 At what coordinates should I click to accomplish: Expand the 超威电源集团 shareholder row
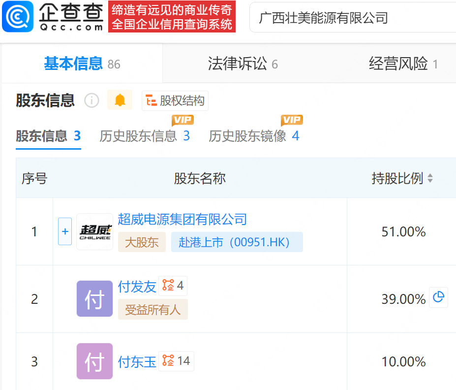click(x=65, y=231)
